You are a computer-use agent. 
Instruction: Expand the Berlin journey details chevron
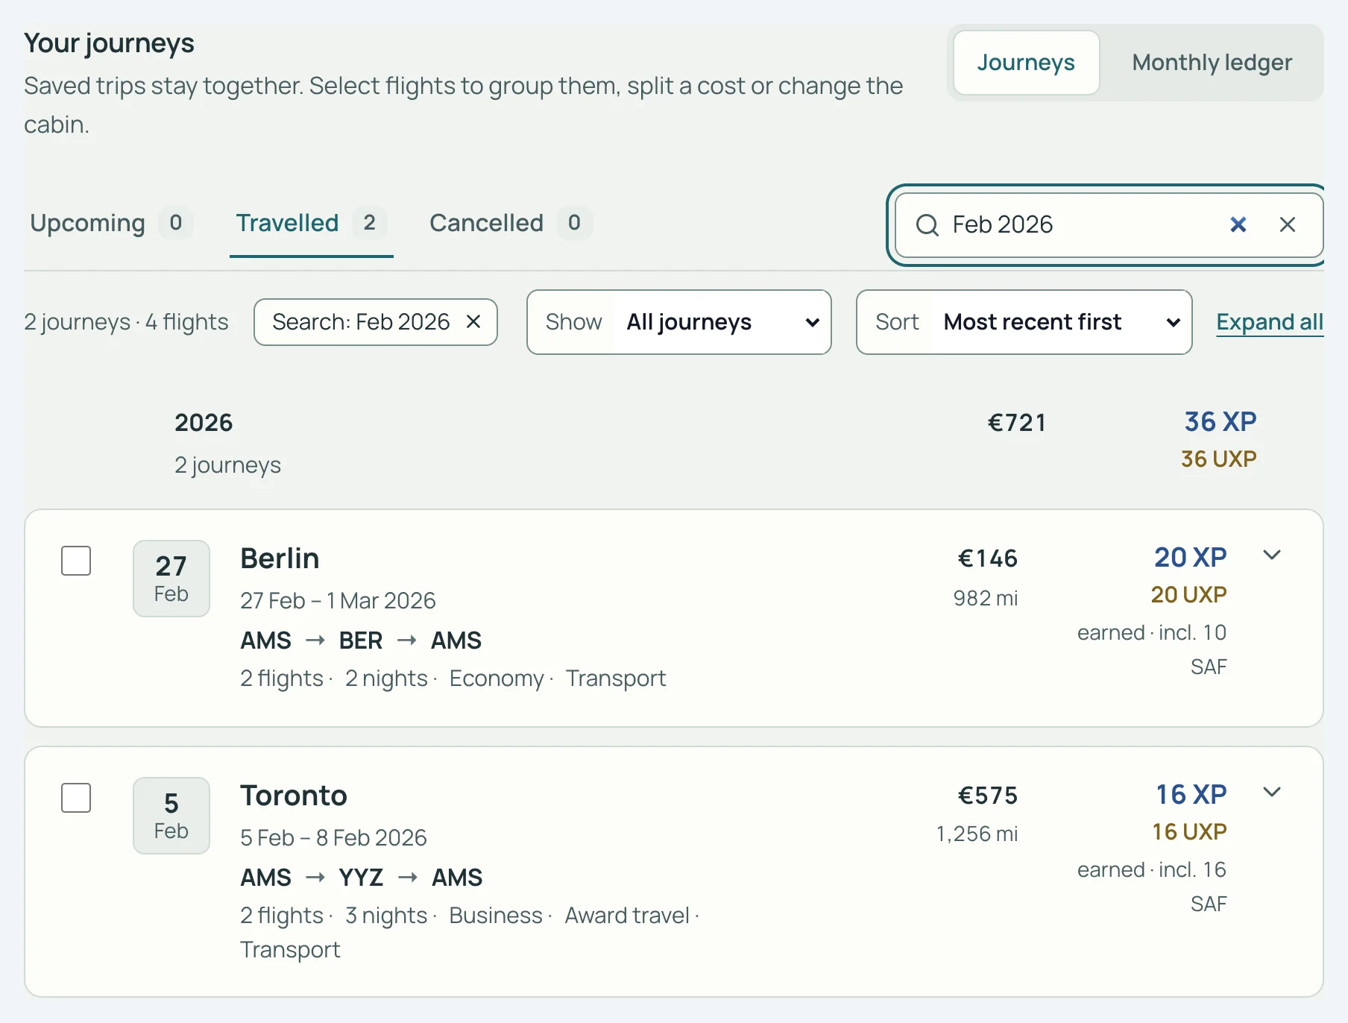(1272, 555)
